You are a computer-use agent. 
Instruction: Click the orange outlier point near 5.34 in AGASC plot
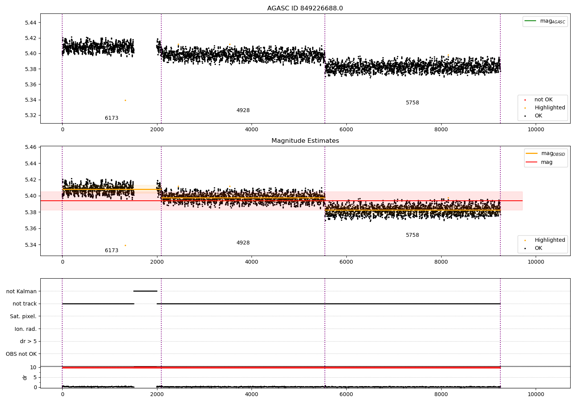pyautogui.click(x=125, y=100)
